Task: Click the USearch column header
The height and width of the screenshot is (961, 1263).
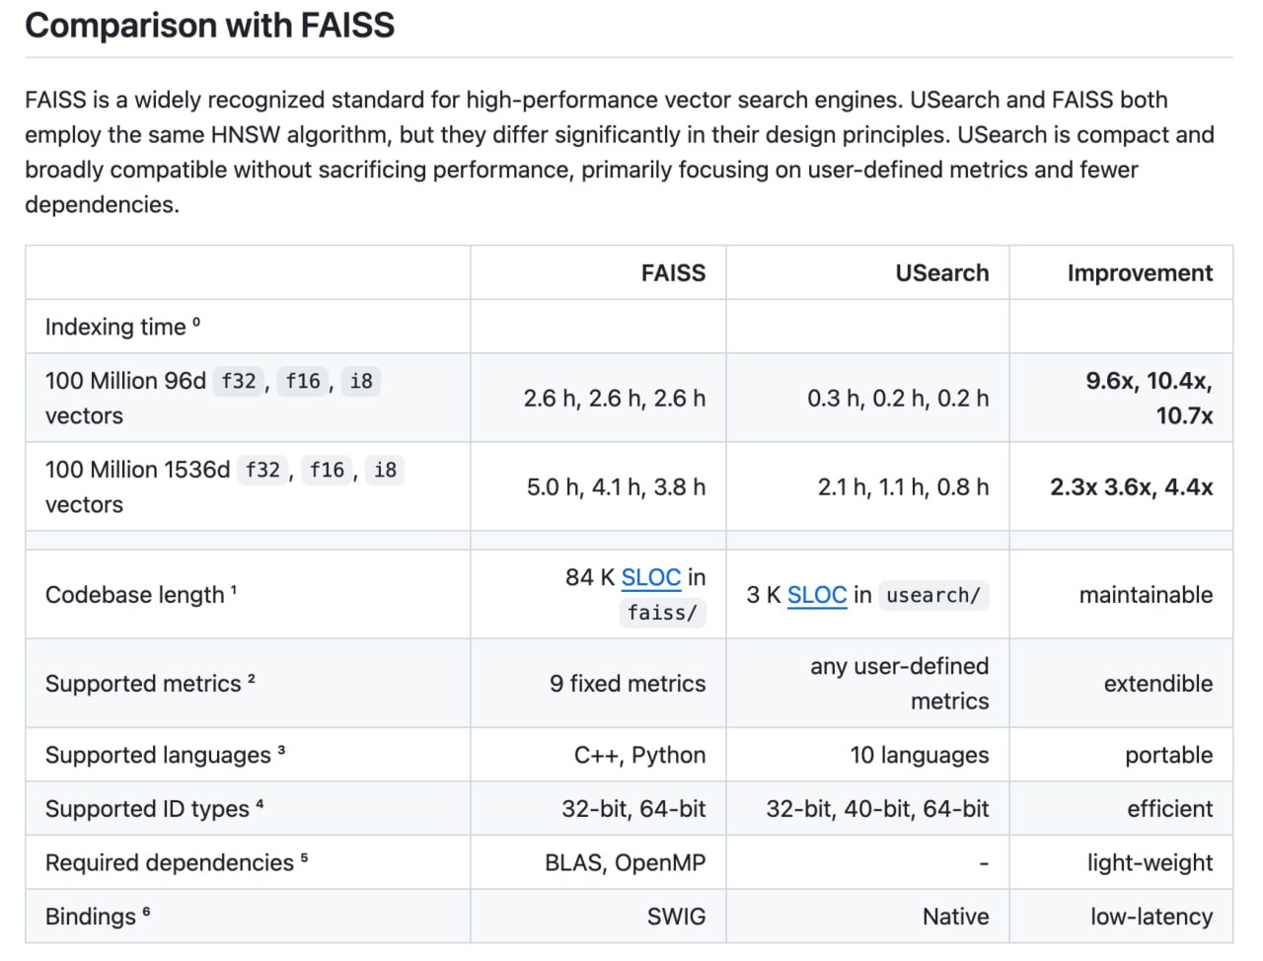Action: click(941, 273)
